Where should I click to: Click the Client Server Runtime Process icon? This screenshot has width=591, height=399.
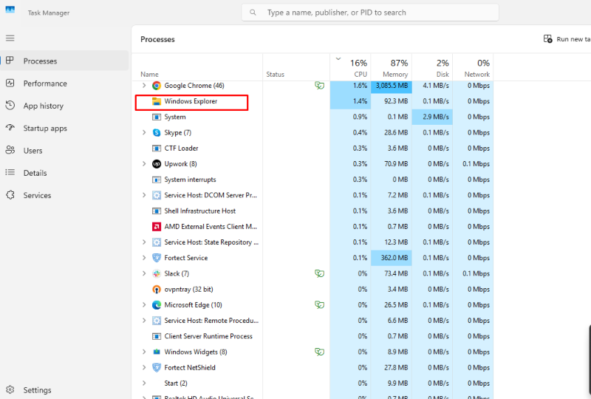[x=157, y=336]
